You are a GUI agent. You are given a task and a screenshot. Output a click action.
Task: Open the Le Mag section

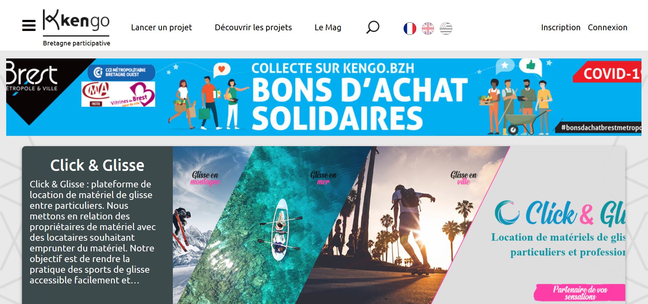coord(328,28)
